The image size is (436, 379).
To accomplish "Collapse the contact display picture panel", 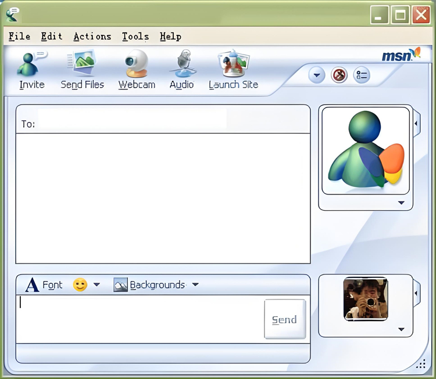I will 416,123.
